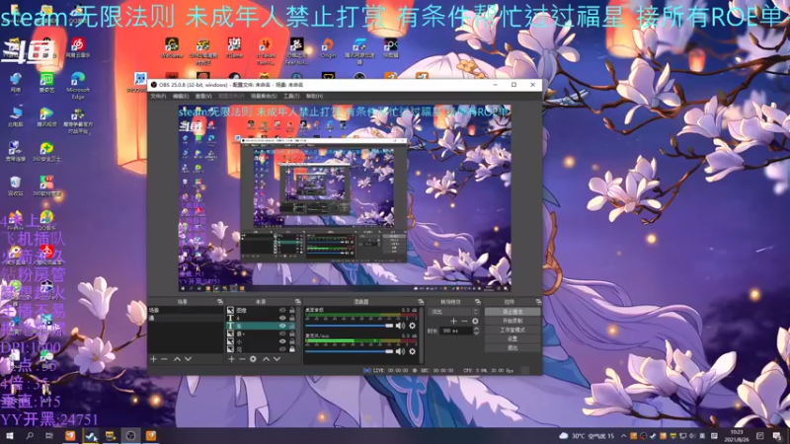Image resolution: width=790 pixels, height=444 pixels.
Task: Add a source with the Sources plus icon
Action: (231, 359)
